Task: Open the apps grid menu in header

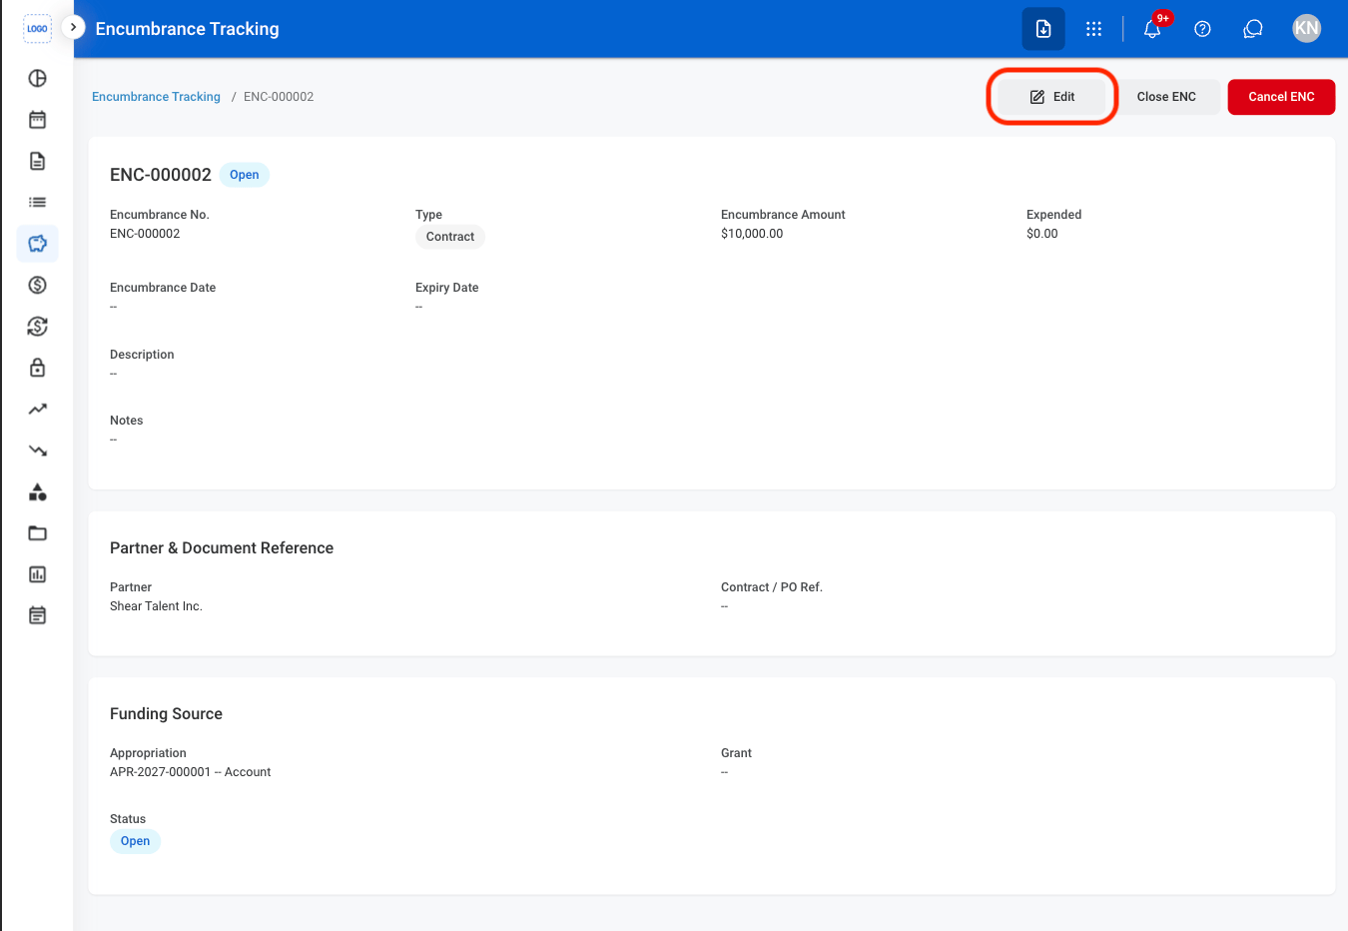Action: 1093,29
